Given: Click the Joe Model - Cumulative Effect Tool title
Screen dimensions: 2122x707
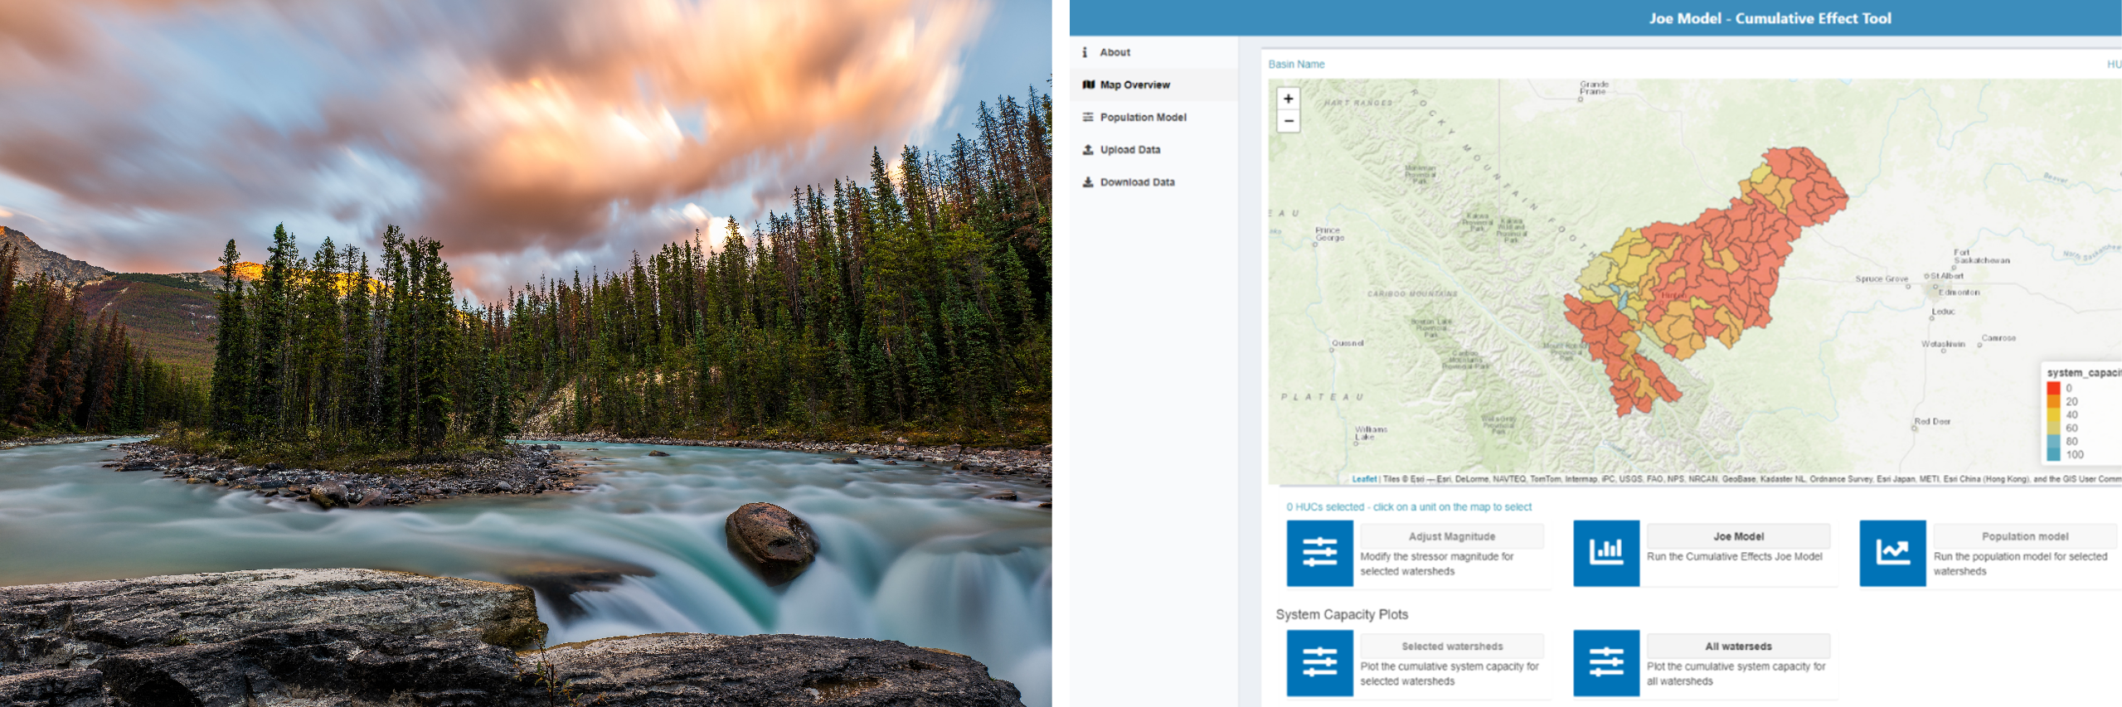Looking at the screenshot, I should click(x=1770, y=18).
